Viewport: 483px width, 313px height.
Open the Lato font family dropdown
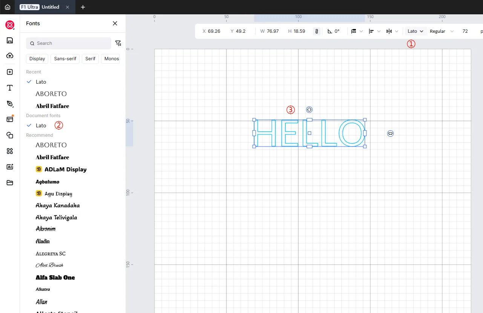tap(416, 31)
